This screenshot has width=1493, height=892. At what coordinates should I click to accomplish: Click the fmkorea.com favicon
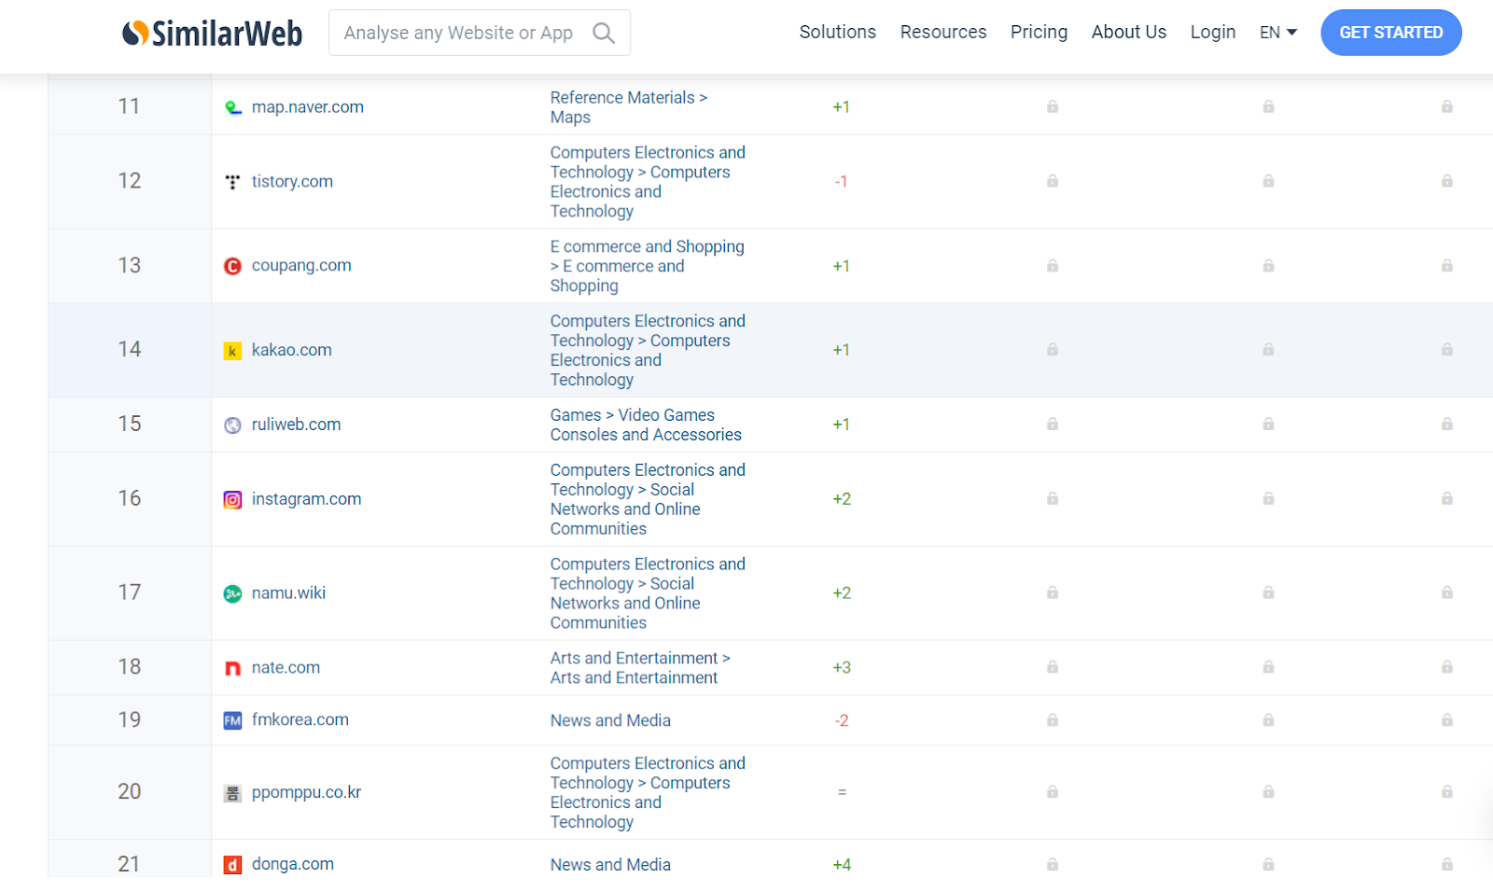pos(233,720)
